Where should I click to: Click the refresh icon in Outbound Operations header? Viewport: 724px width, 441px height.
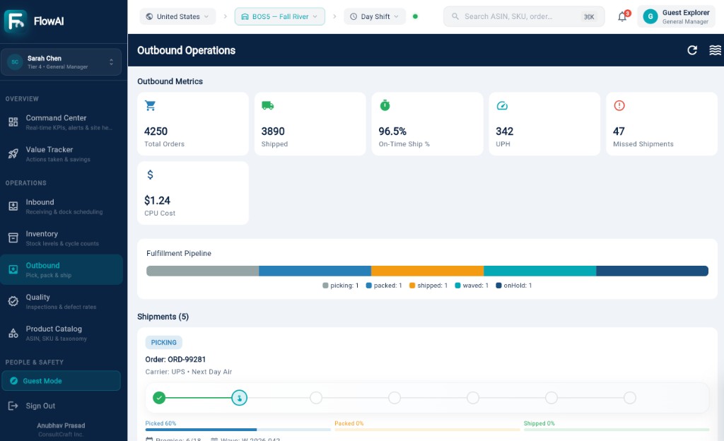(691, 50)
